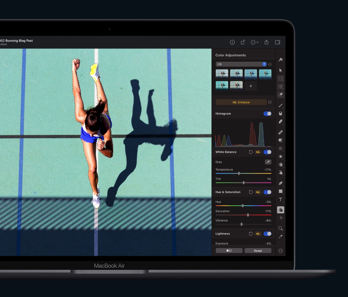This screenshot has height=297, width=348.
Task: Apply the fourth preset thumbnail in top row
Action: click(x=265, y=74)
